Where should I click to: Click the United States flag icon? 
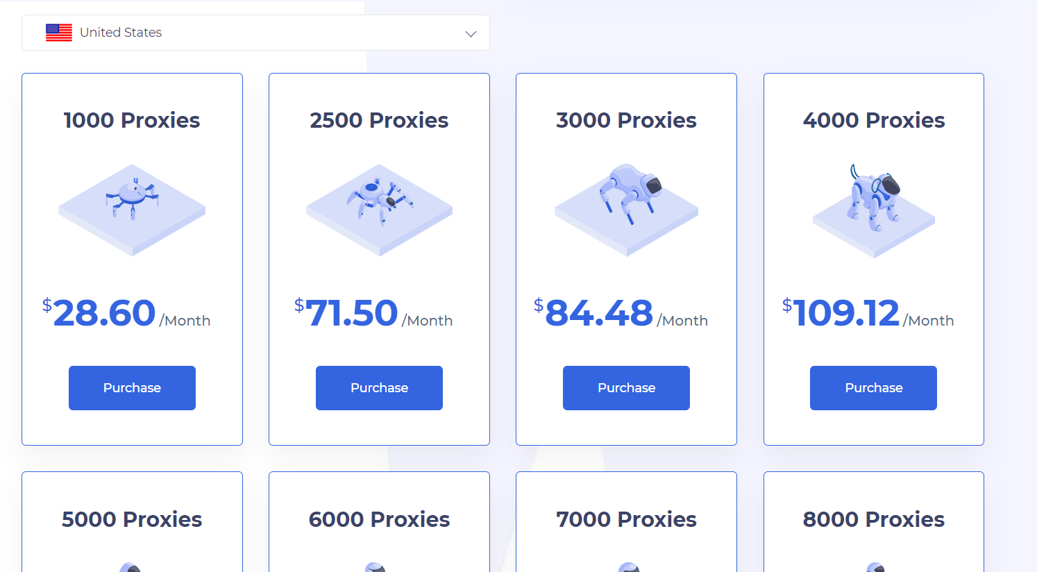(59, 33)
